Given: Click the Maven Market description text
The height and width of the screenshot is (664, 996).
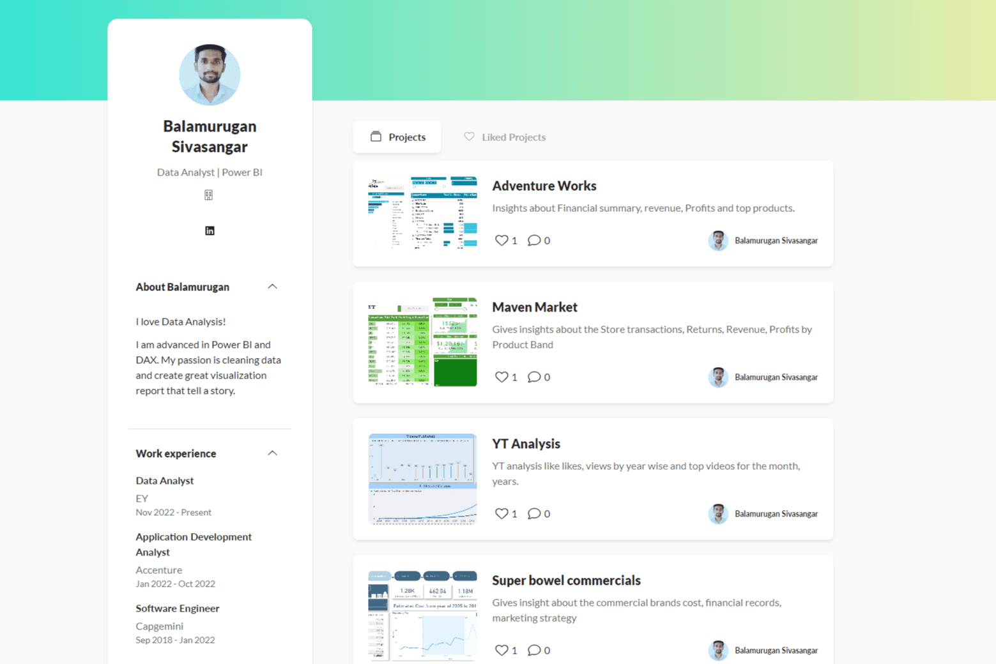Looking at the screenshot, I should coord(652,337).
